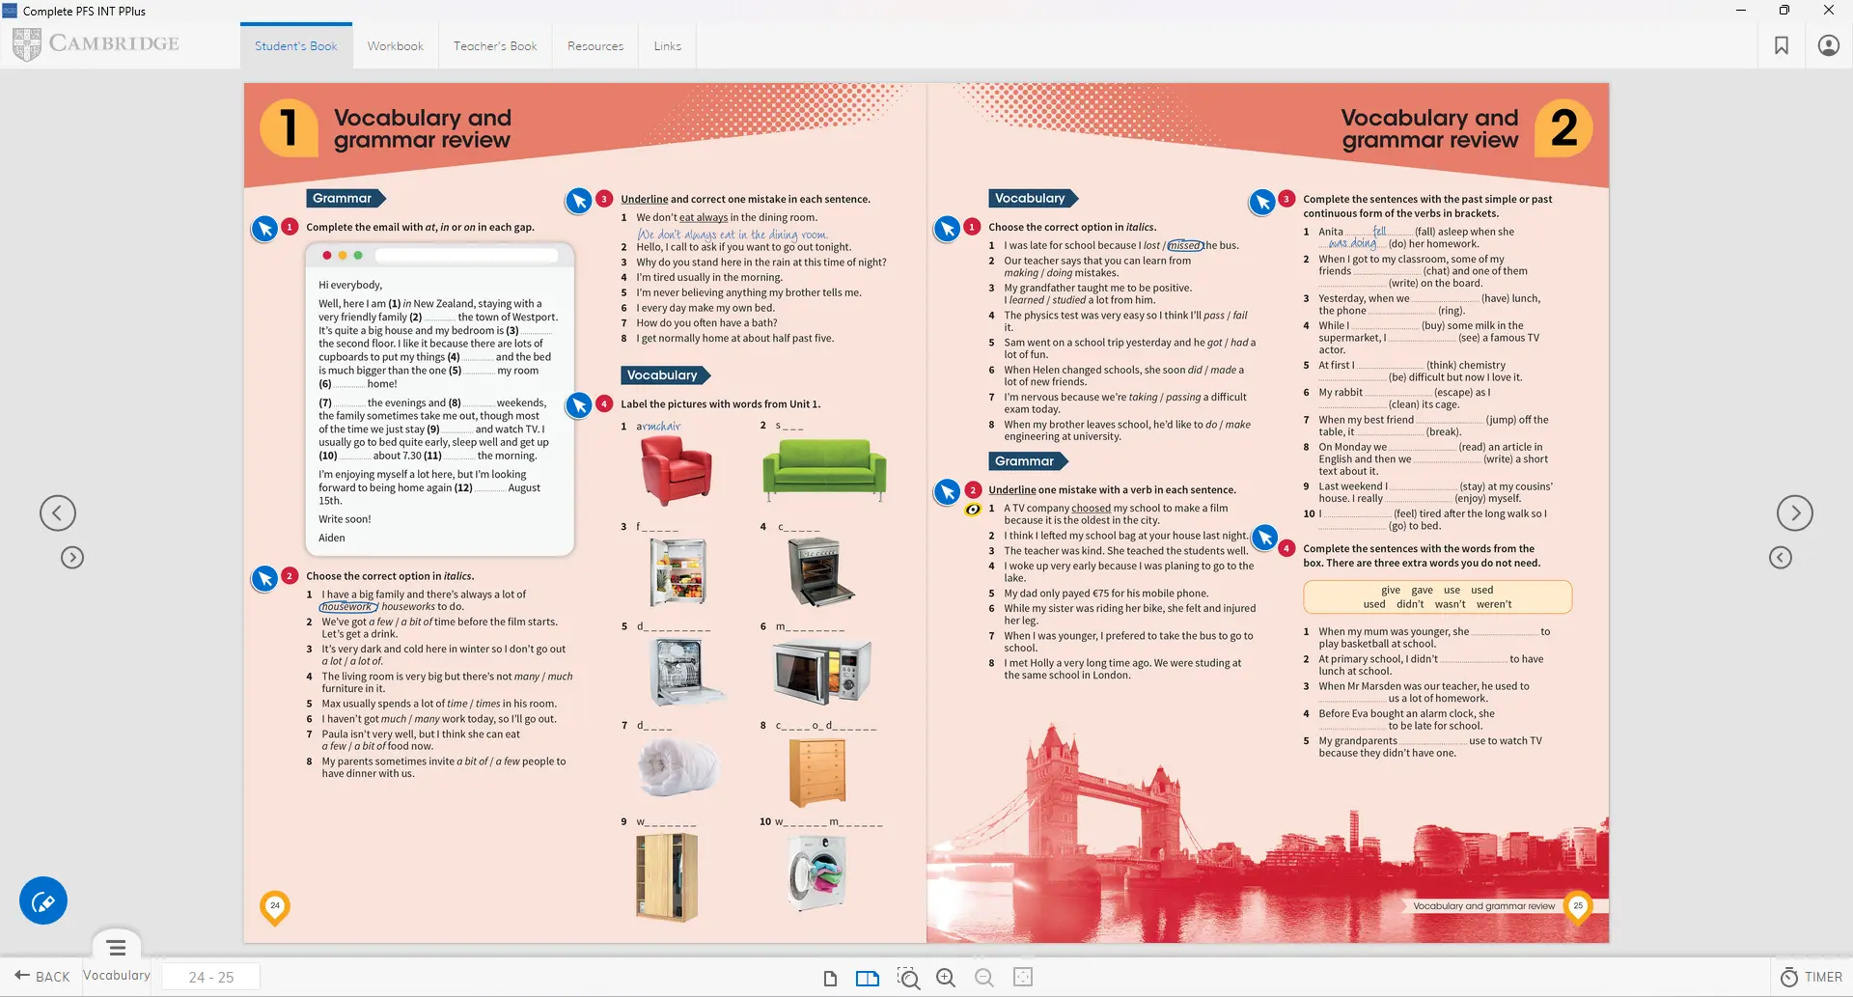Click the fit-to-screen icon
The image size is (1853, 997).
click(1023, 978)
